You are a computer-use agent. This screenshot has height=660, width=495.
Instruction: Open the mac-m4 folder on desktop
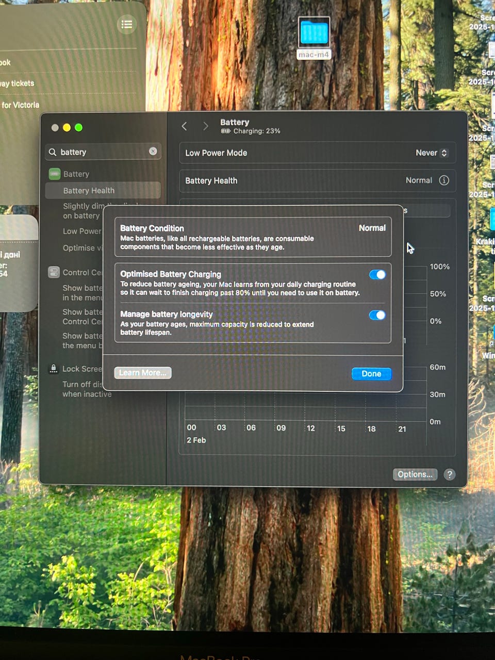[x=313, y=34]
